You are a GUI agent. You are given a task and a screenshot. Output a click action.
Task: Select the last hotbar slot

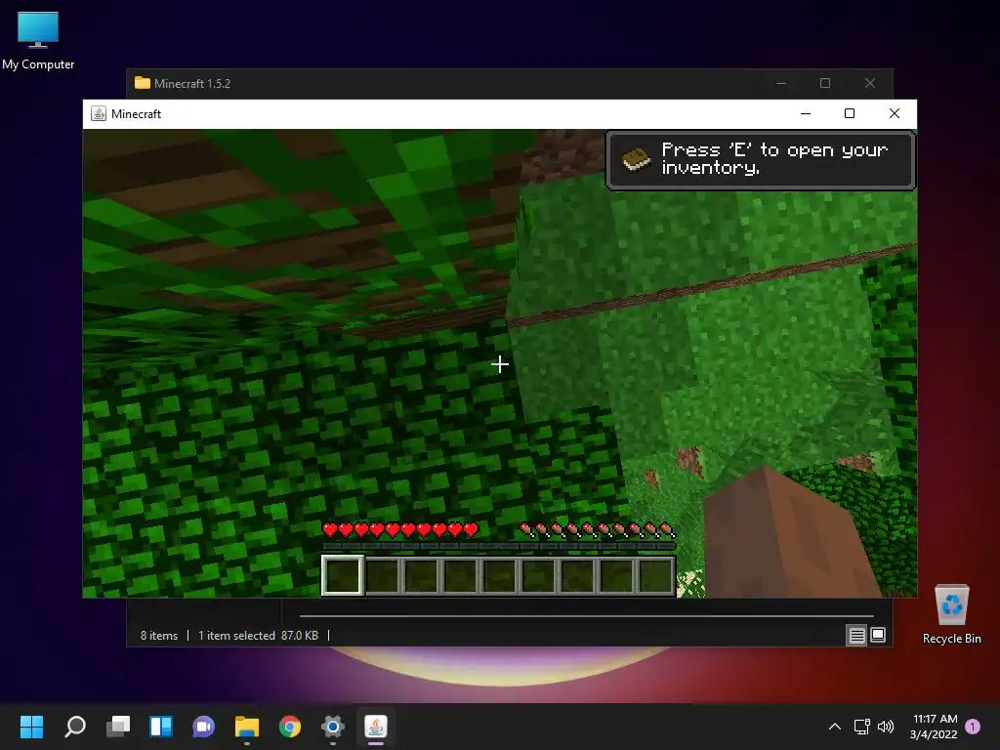[x=655, y=575]
